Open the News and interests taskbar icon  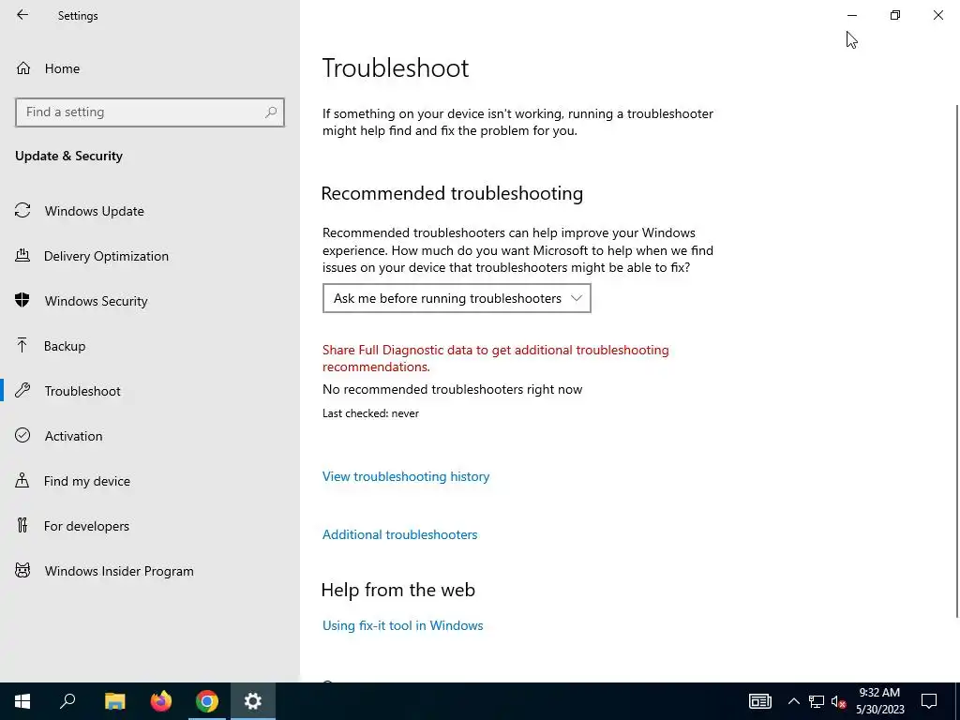click(759, 701)
